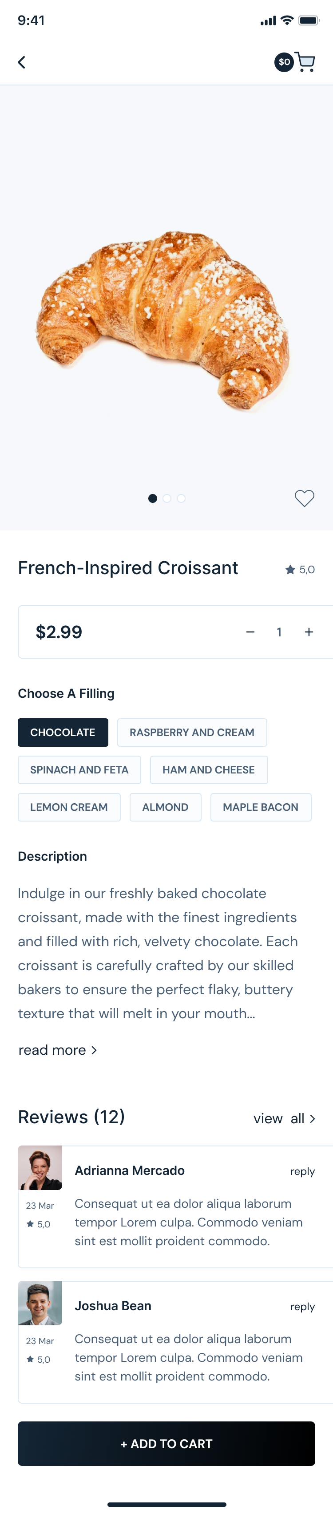Decrease quantity with minus icon
This screenshot has height=1514, width=333.
pos(250,632)
